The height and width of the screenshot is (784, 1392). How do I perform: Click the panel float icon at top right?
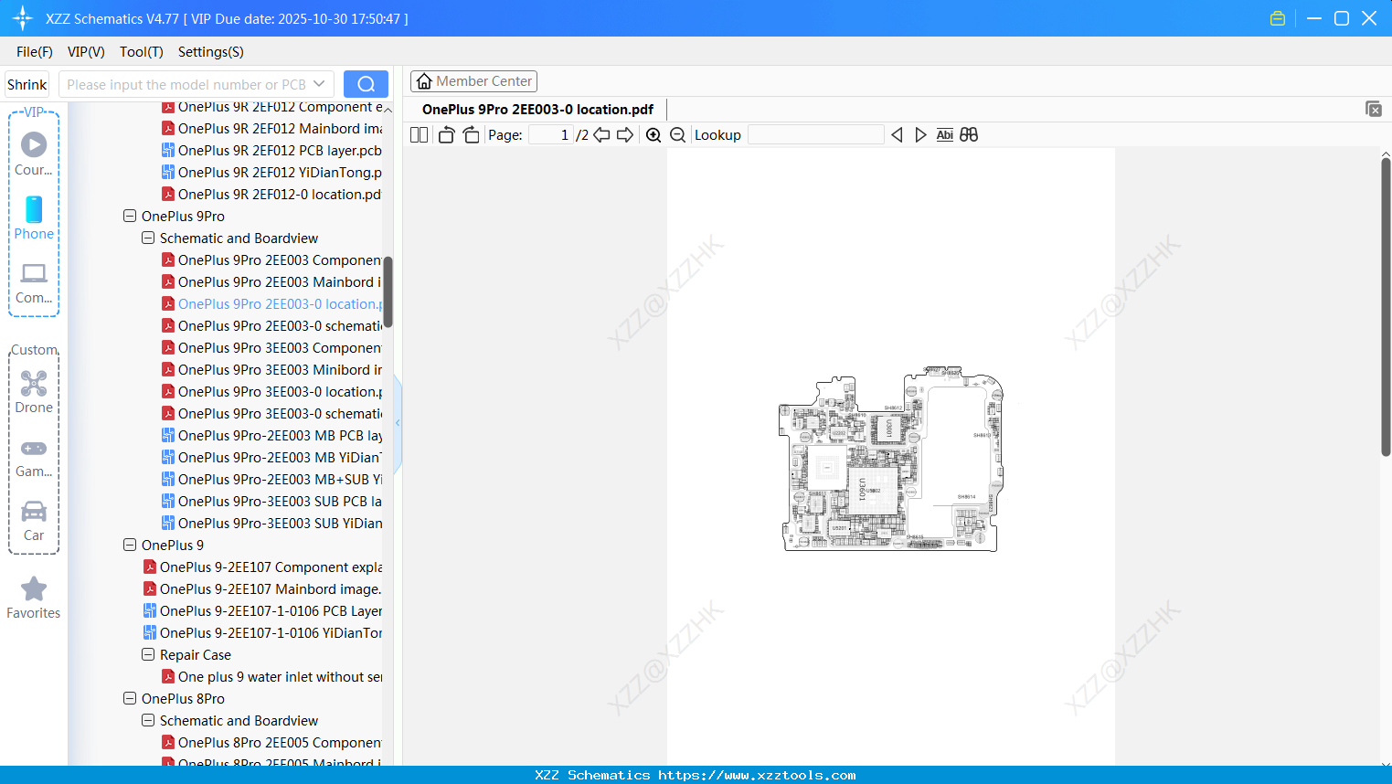point(1374,109)
